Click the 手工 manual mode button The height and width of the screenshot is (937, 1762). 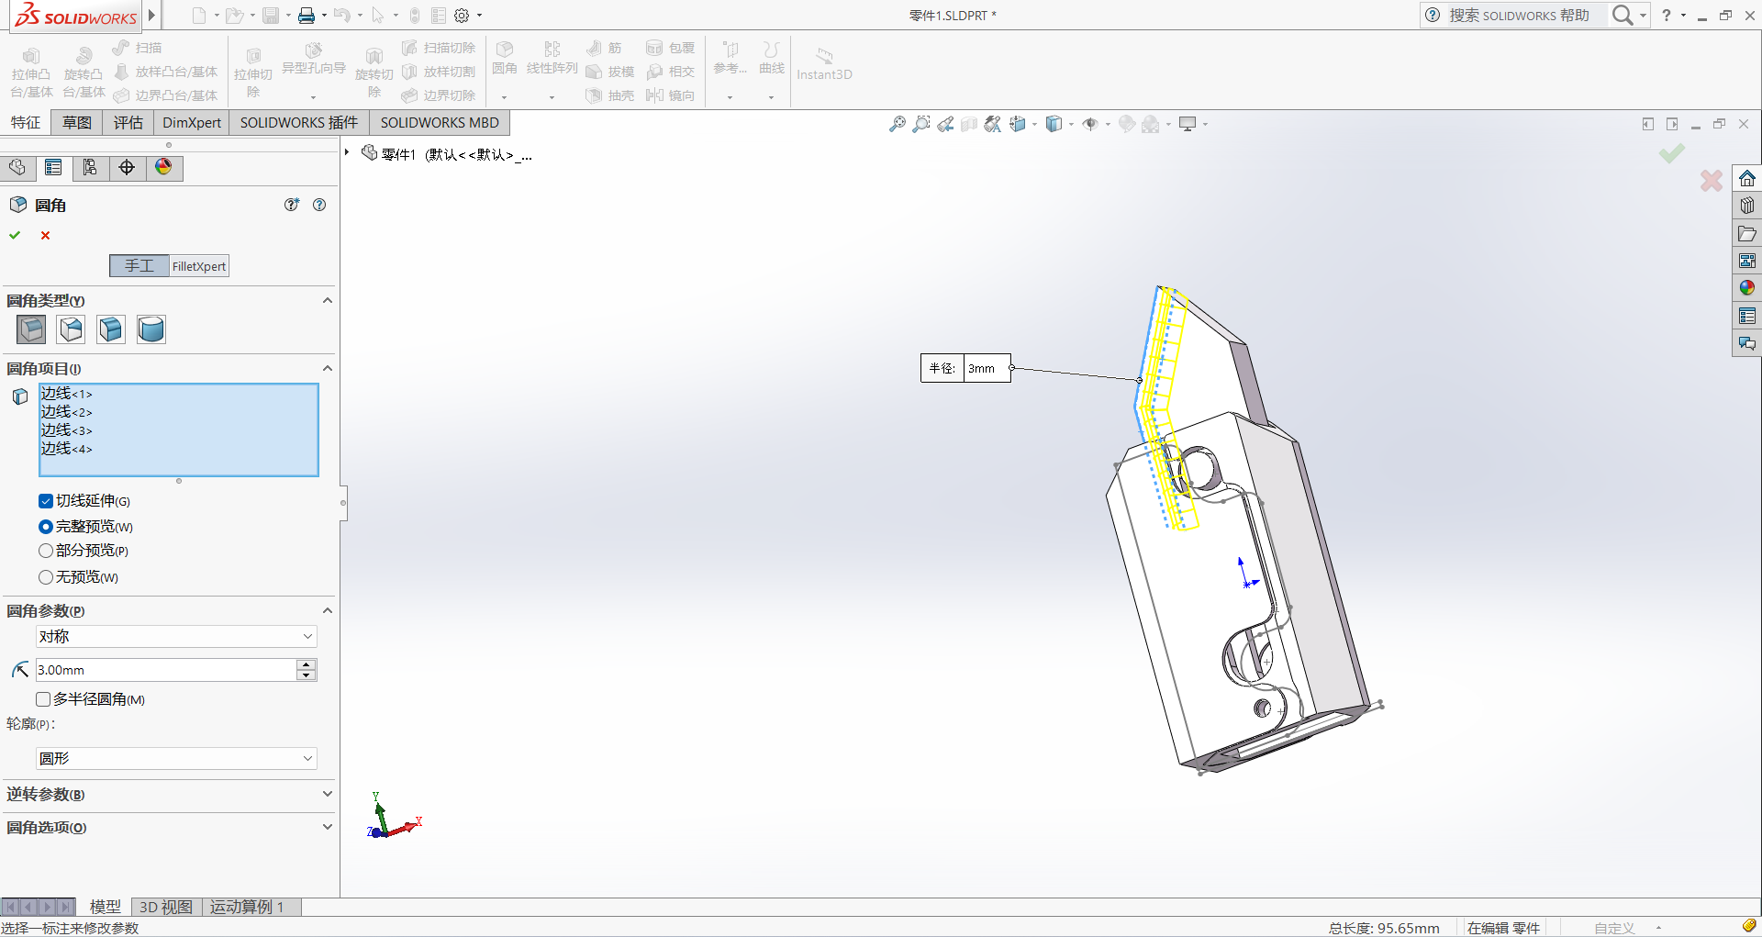coord(139,266)
